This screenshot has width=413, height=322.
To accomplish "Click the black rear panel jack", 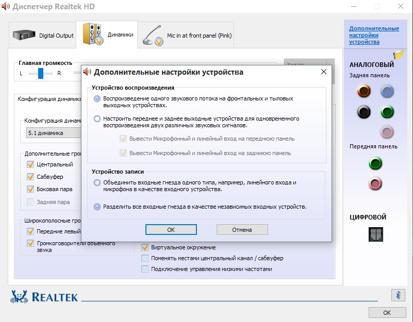I will pyautogui.click(x=364, y=112).
